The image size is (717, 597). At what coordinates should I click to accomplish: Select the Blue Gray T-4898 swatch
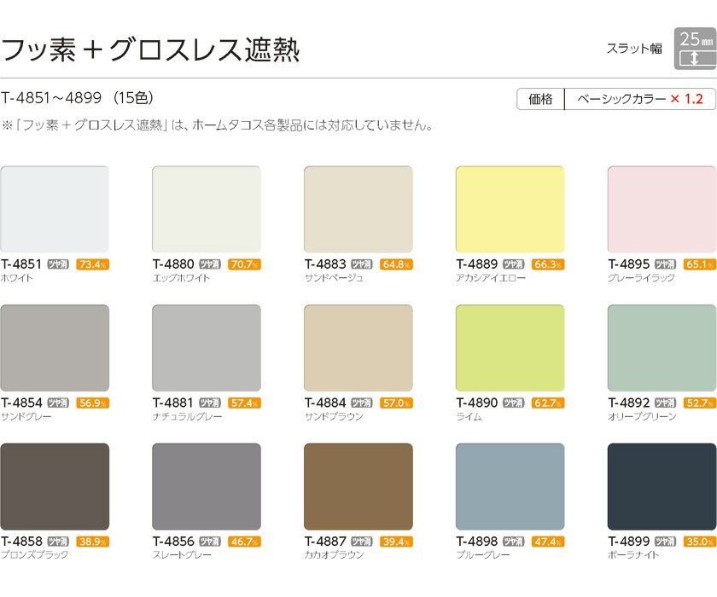click(x=510, y=486)
